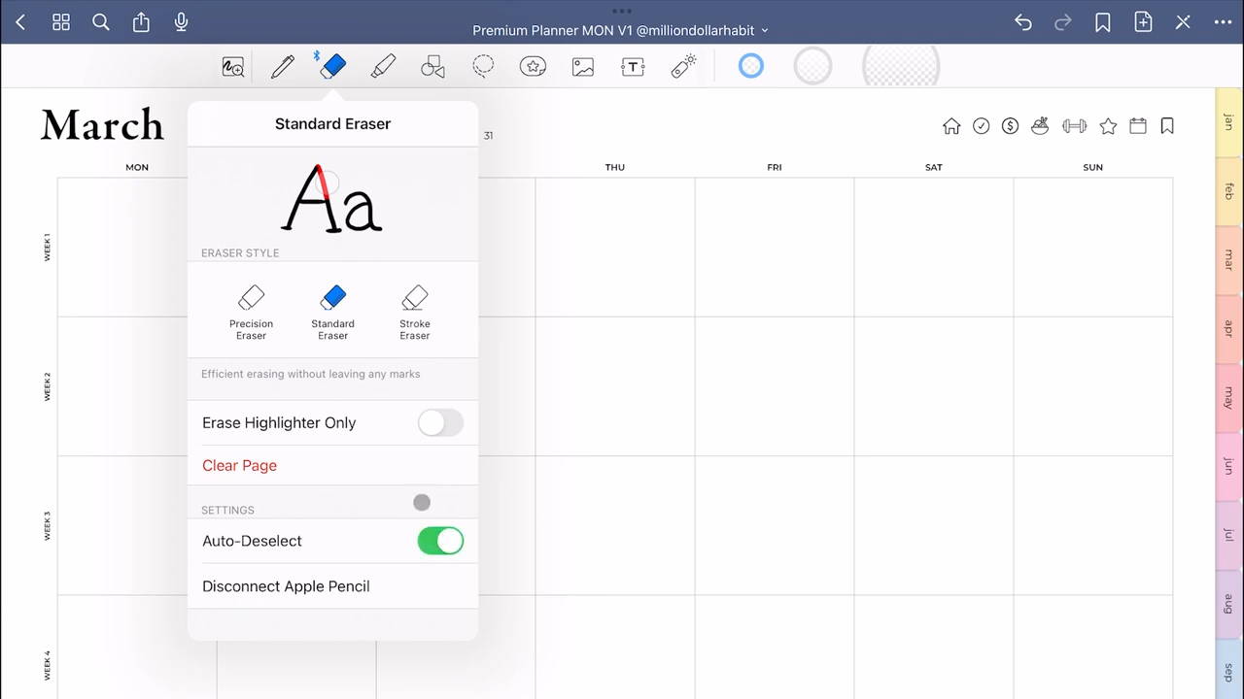Tap the X read-only mode icon
The height and width of the screenshot is (699, 1244).
coord(1183,22)
